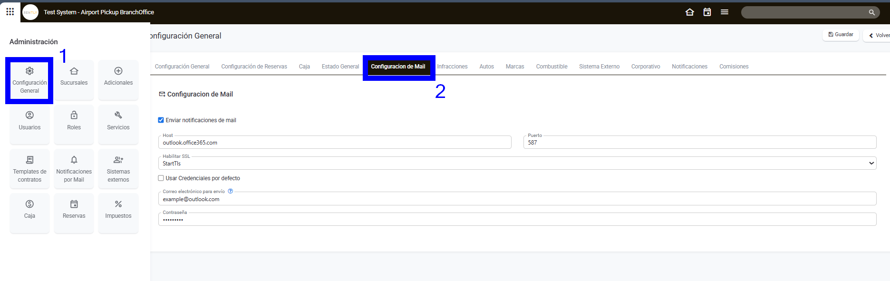Screen dimensions: 890x281
Task: Expand the Habilitar SSL dropdown
Action: pyautogui.click(x=517, y=163)
